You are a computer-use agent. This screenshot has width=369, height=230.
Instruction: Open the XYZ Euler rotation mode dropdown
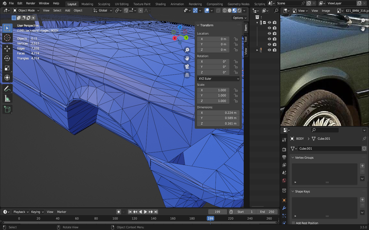(218, 79)
